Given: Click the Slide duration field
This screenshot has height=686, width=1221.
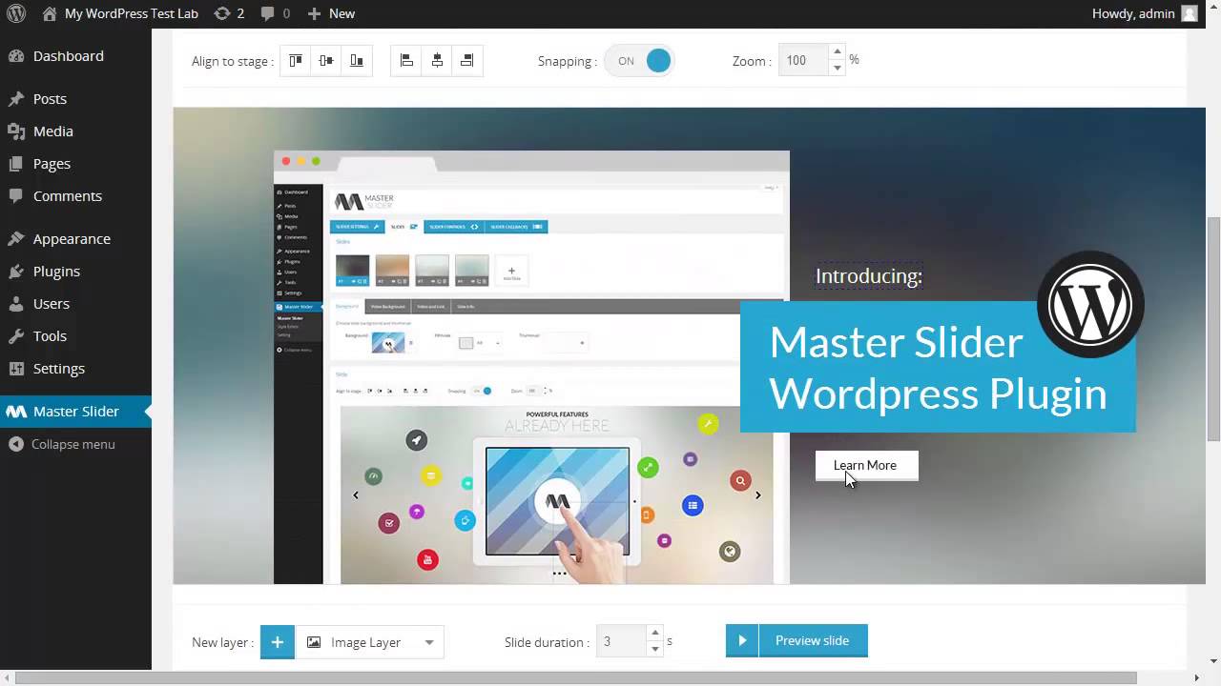Looking at the screenshot, I should coord(621,641).
